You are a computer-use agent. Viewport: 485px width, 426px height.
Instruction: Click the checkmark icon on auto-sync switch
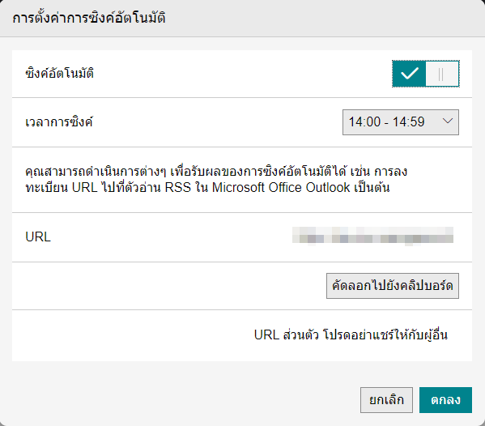[409, 74]
